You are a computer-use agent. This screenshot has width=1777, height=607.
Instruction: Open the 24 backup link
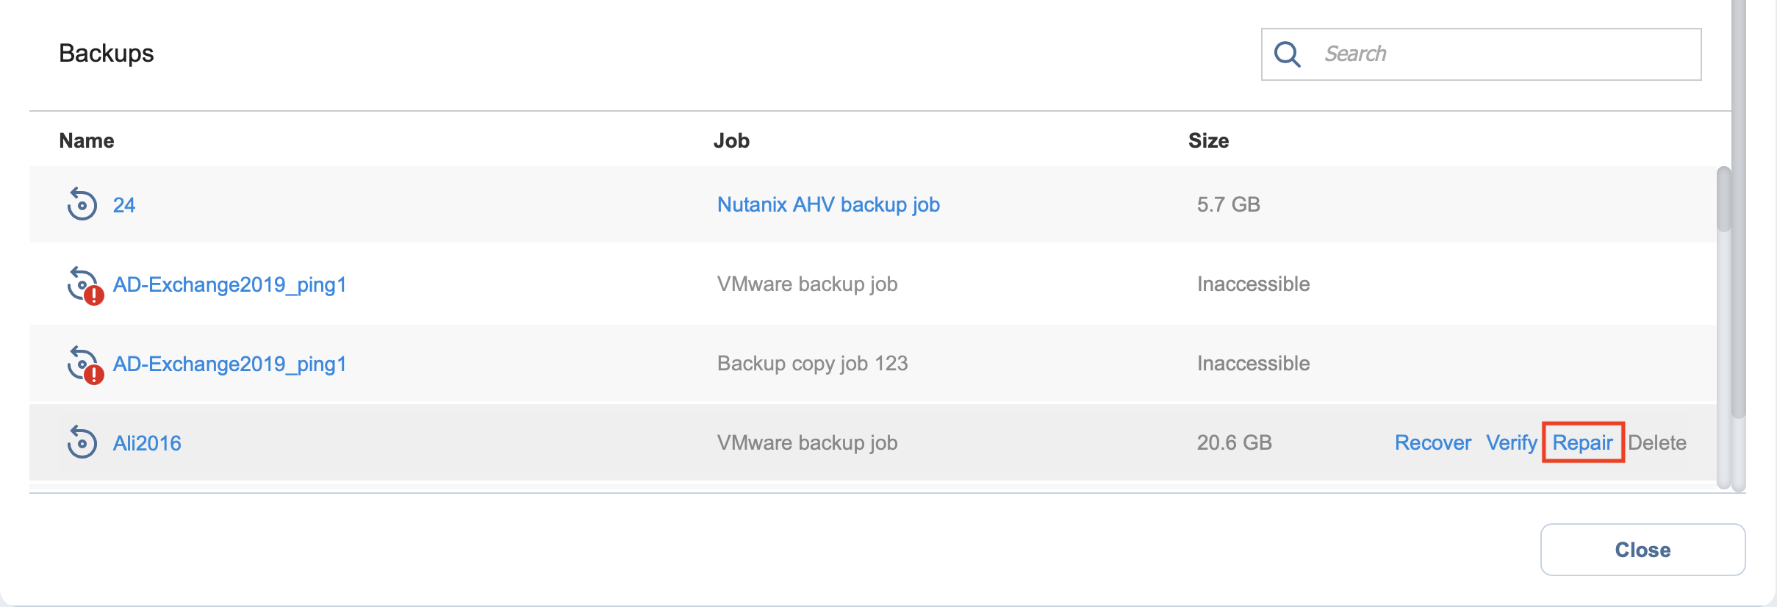point(123,205)
